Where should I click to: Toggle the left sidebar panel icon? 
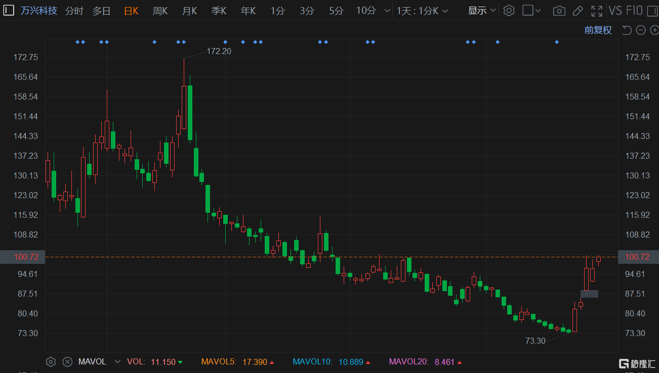coord(9,10)
